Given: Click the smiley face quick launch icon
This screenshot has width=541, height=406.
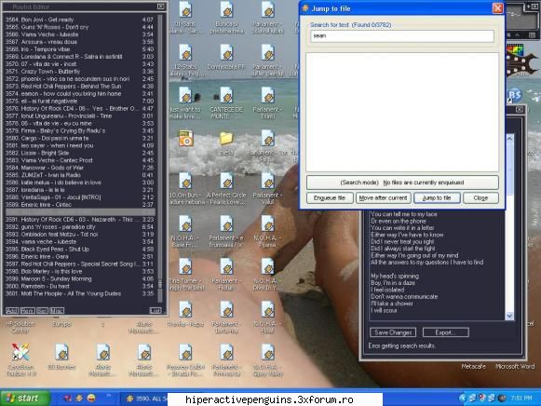Looking at the screenshot, I should 91,399.
